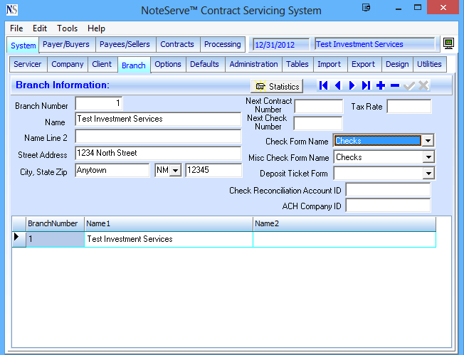Open the Contracts tab
The height and width of the screenshot is (355, 464).
point(177,44)
